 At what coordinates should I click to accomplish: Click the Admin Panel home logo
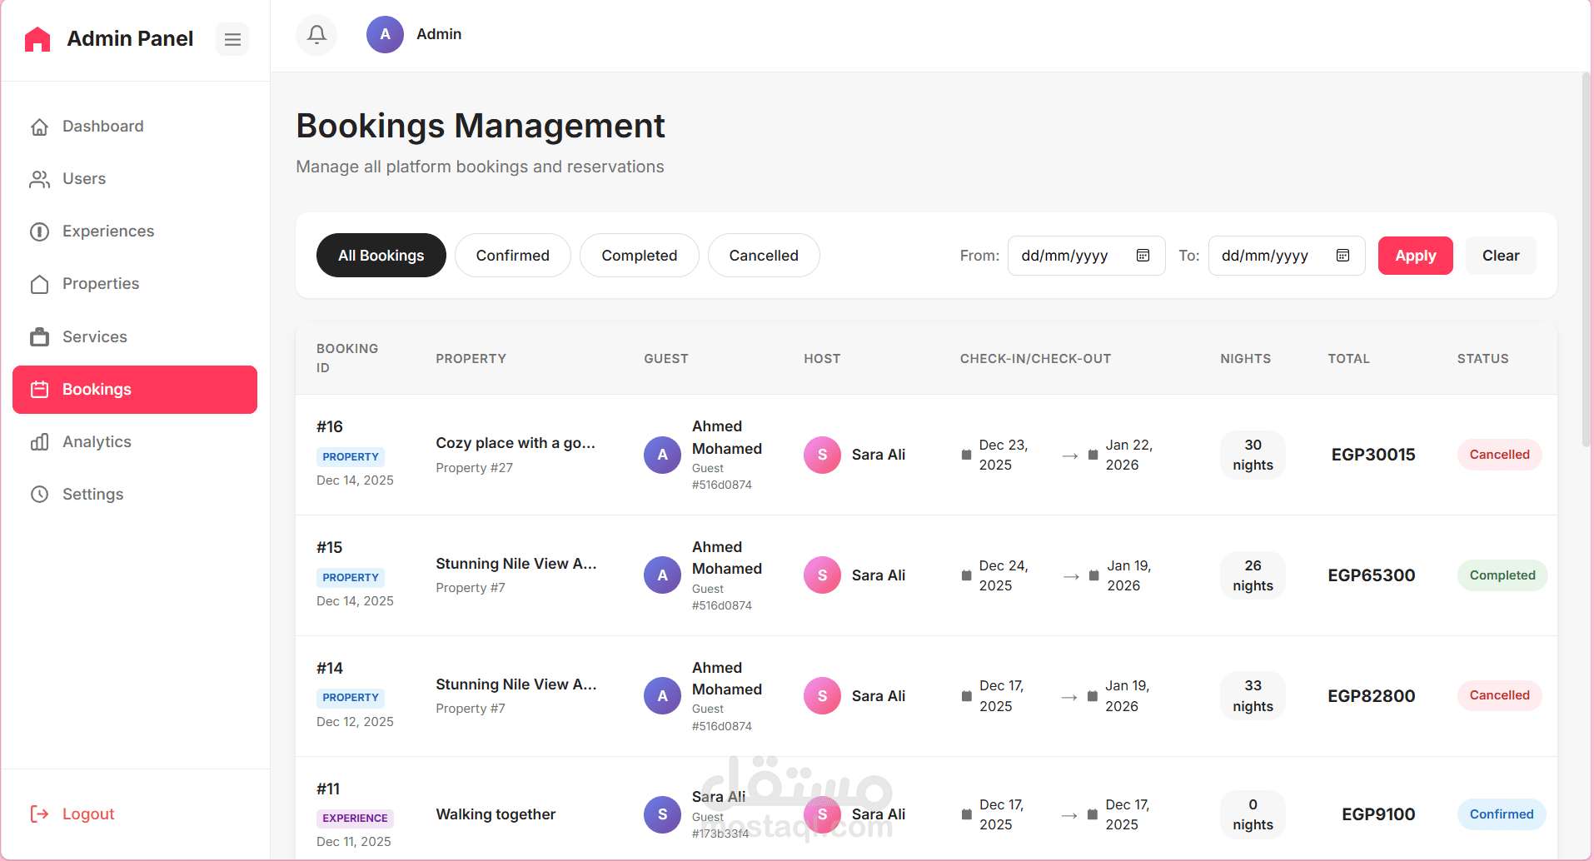click(x=37, y=39)
